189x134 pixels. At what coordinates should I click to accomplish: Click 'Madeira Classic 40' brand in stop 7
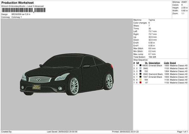point(179,83)
